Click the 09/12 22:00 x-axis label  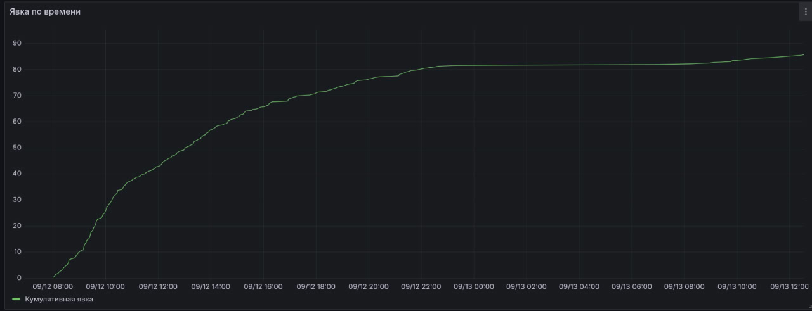pyautogui.click(x=421, y=287)
